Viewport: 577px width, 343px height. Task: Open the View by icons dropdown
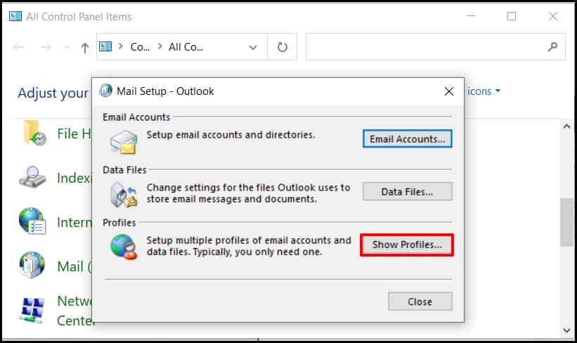point(484,91)
